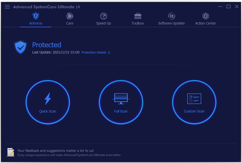Click the Protected status shield icon
The image size is (242, 163).
tap(20, 47)
